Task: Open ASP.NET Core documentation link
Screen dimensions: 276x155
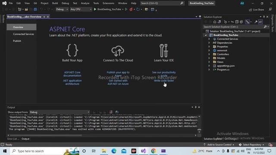Action: (x=72, y=74)
